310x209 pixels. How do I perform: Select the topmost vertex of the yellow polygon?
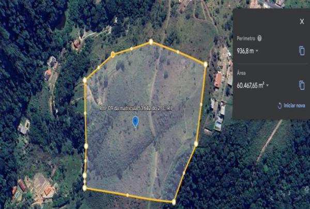click(151, 41)
